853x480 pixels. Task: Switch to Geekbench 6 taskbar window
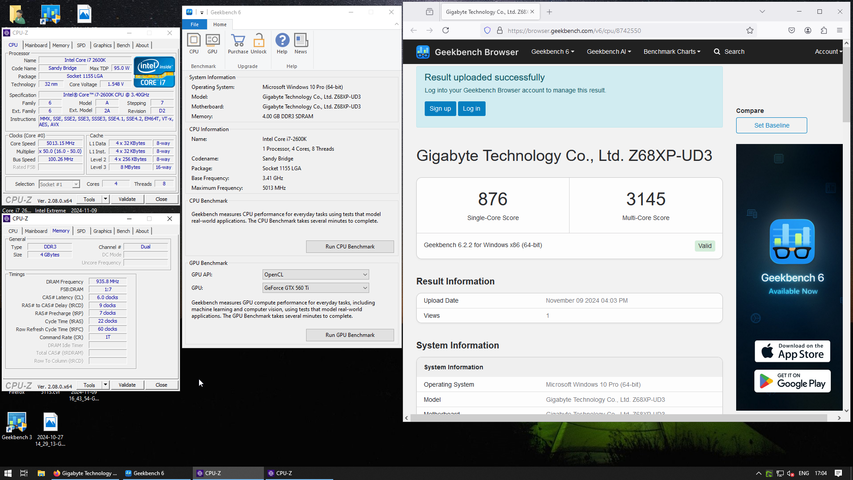click(x=155, y=473)
